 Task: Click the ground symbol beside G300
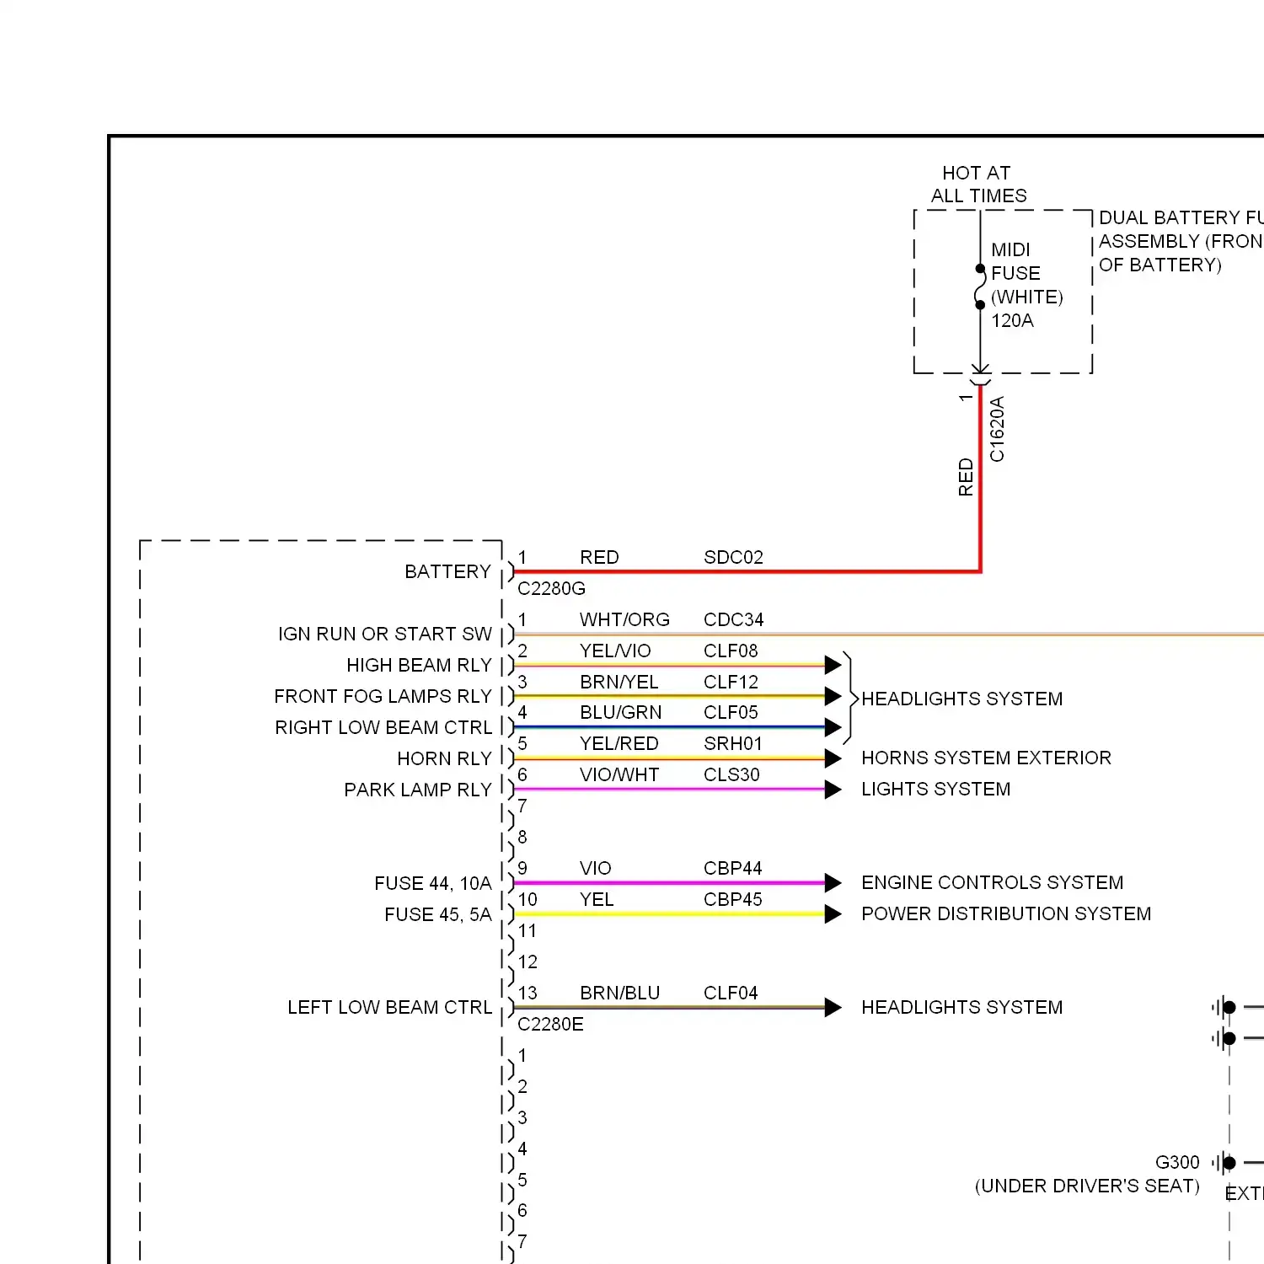(1224, 1163)
